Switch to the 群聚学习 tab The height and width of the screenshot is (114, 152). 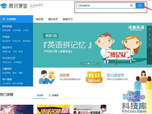(68, 19)
